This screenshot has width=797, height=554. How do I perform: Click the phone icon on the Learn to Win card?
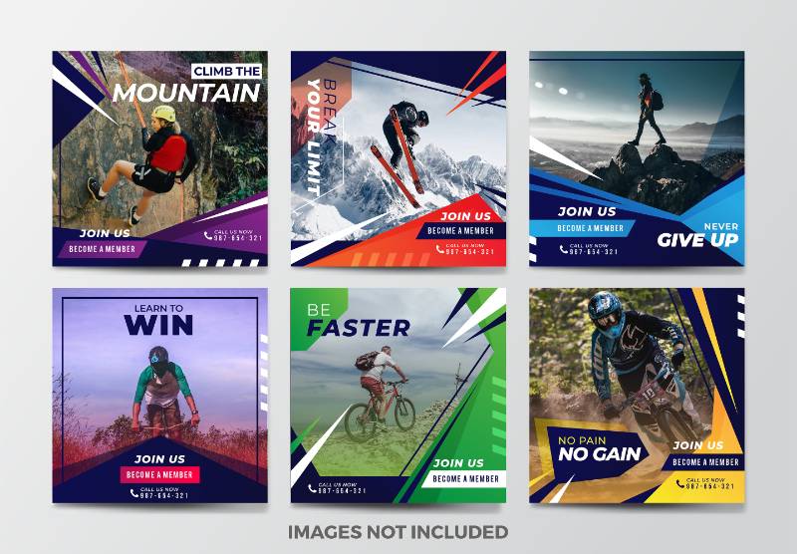134,493
